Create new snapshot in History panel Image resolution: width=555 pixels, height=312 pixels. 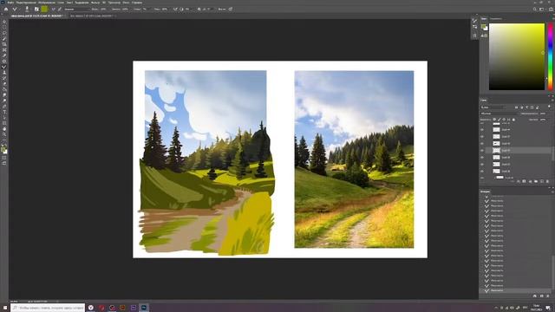[541, 296]
